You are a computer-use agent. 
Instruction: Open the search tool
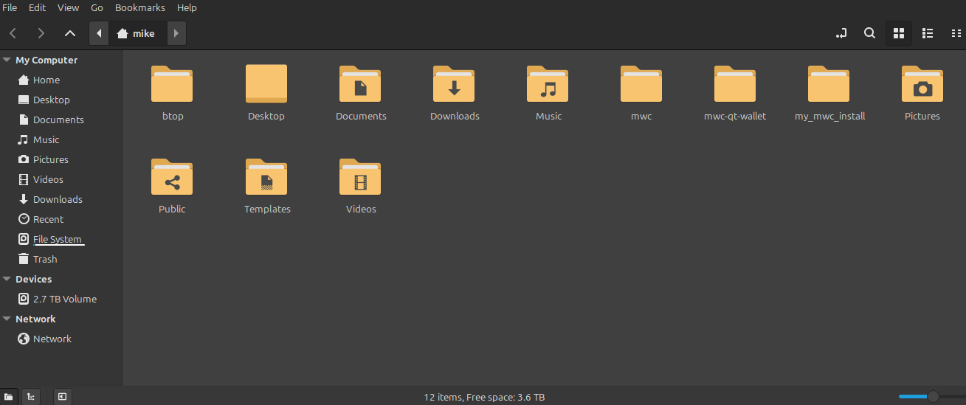[x=870, y=33]
